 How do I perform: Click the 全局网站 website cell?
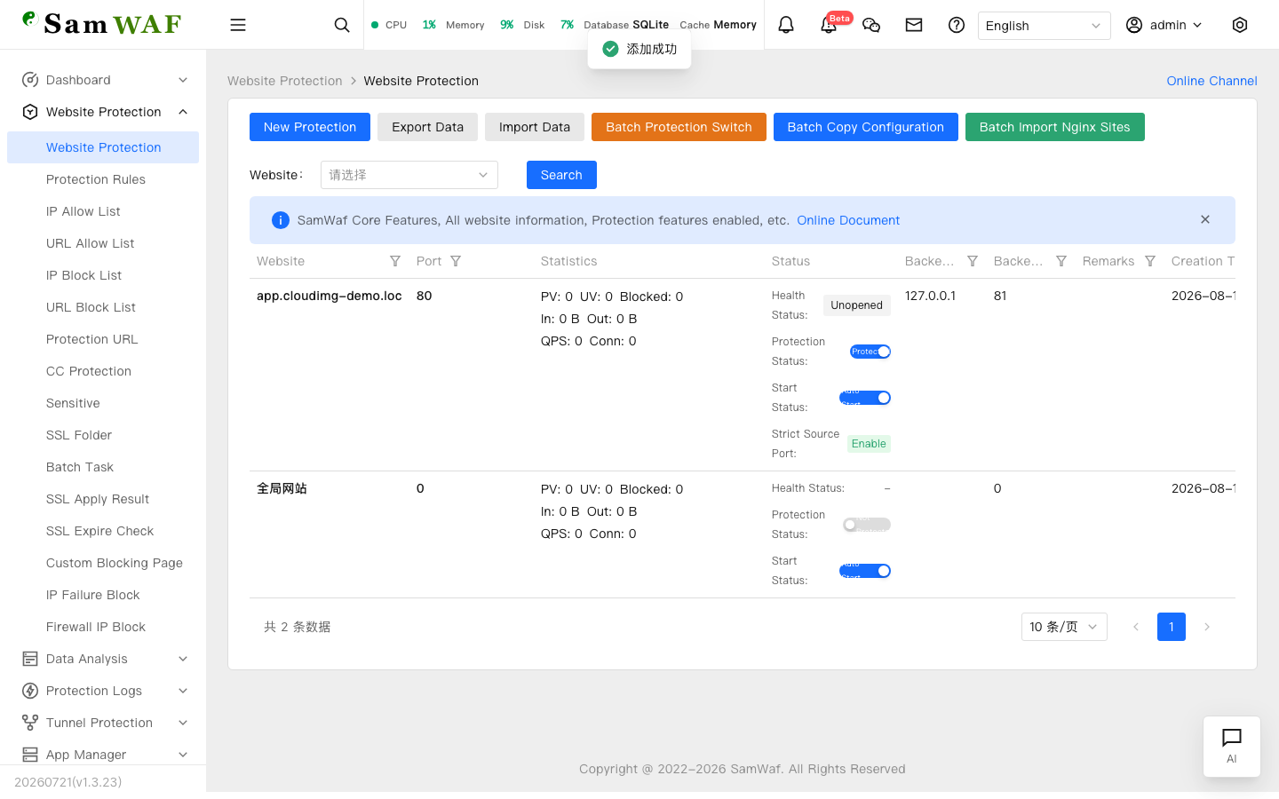click(x=282, y=488)
